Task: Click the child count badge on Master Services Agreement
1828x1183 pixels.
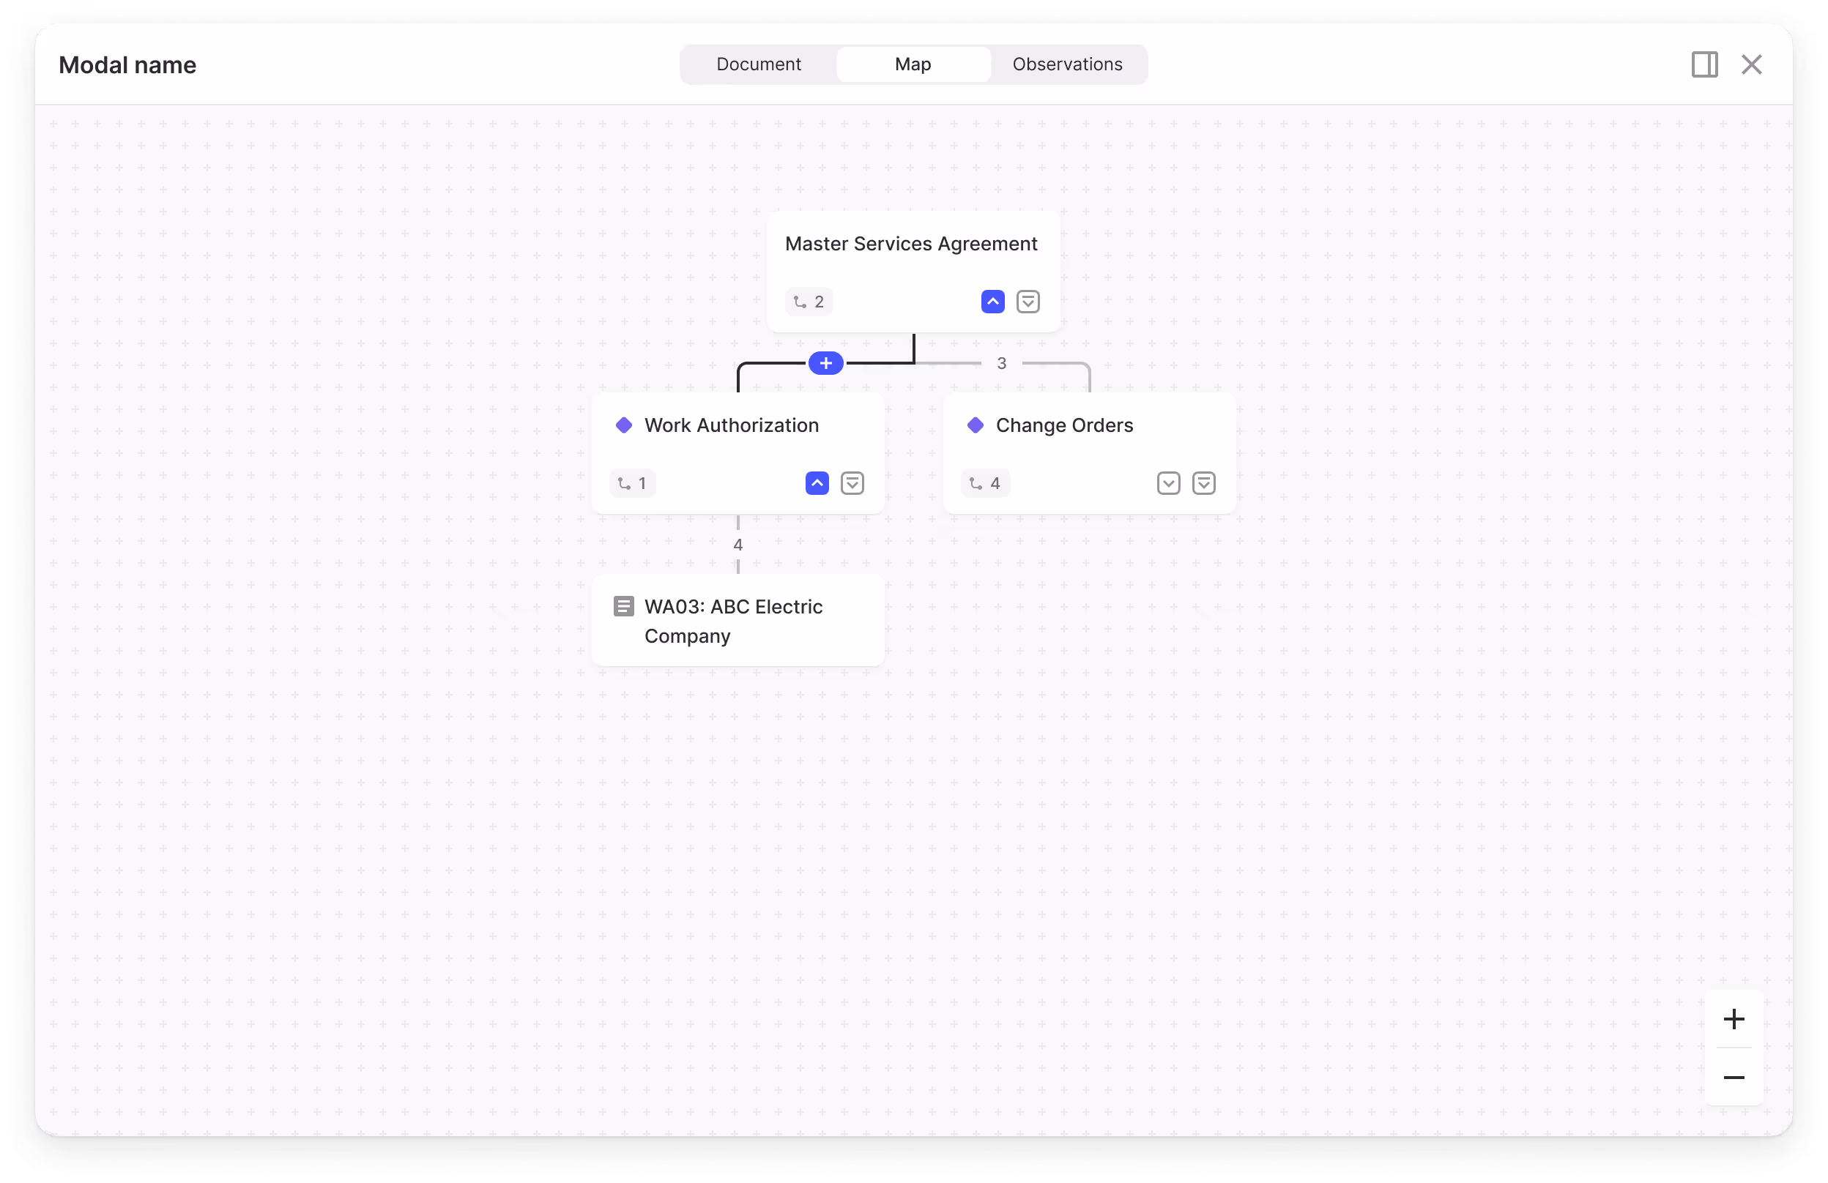Action: pos(809,302)
